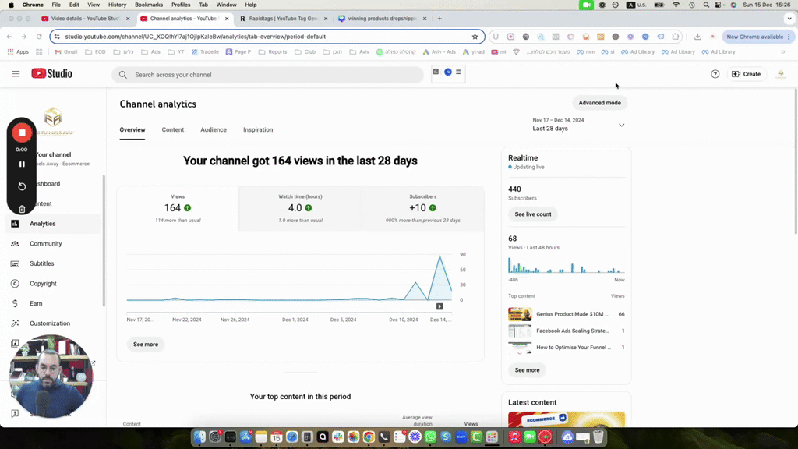Open Earn in the sidebar
Viewport: 798px width, 449px height.
point(54,303)
